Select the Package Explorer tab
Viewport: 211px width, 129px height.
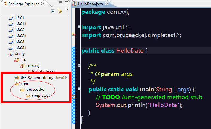(x=24, y=4)
